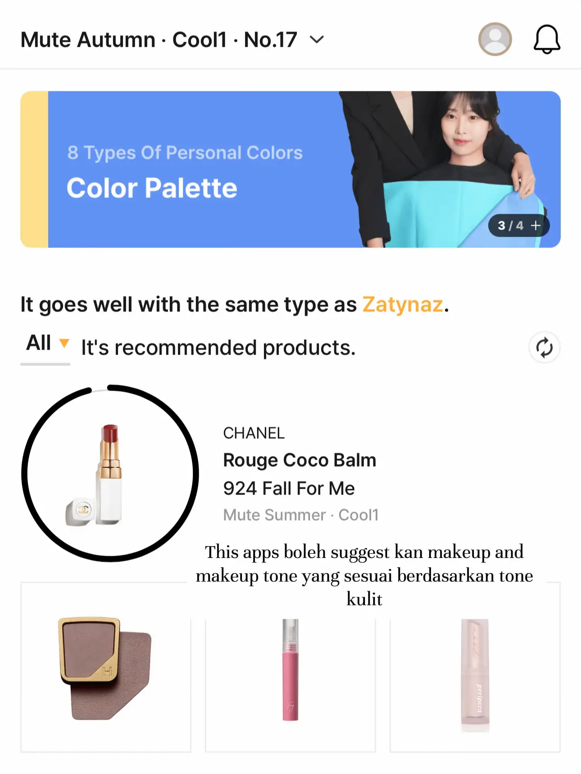This screenshot has width=581, height=774.
Task: Tap the yellow previous banner edge
Action: 34,169
